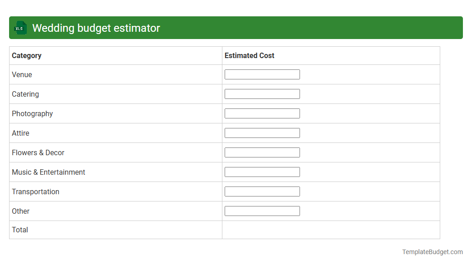Click inside the Other cost field

point(262,211)
